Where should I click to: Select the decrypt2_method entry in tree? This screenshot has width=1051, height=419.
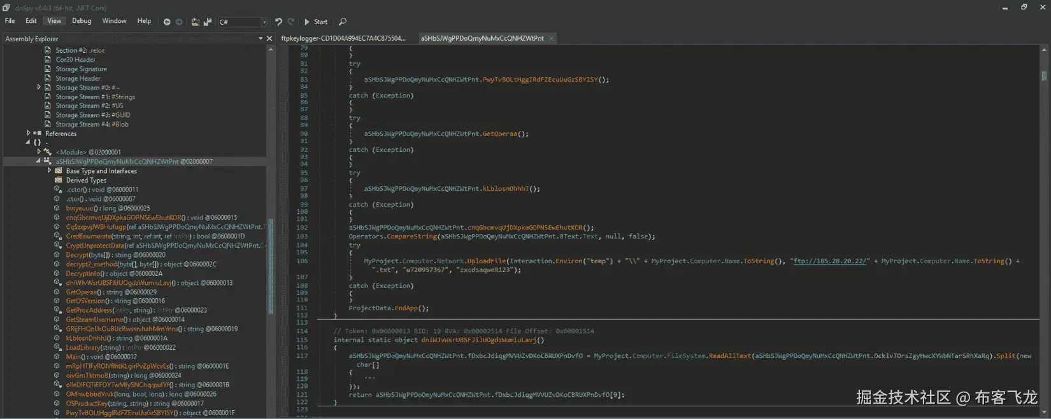141,264
